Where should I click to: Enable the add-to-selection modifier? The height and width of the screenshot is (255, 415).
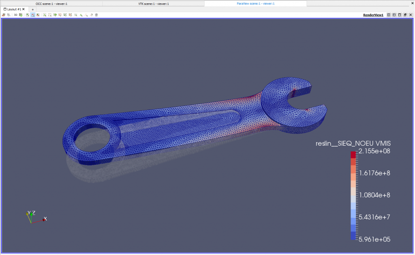[28, 15]
